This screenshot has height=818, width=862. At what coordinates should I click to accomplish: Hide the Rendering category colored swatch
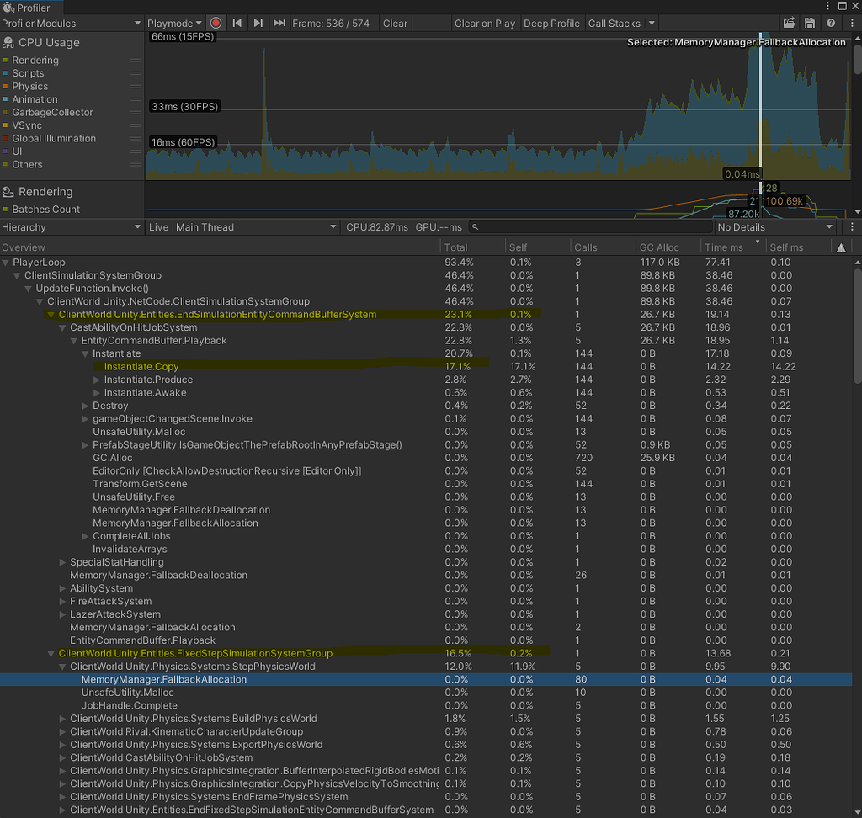[x=8, y=60]
